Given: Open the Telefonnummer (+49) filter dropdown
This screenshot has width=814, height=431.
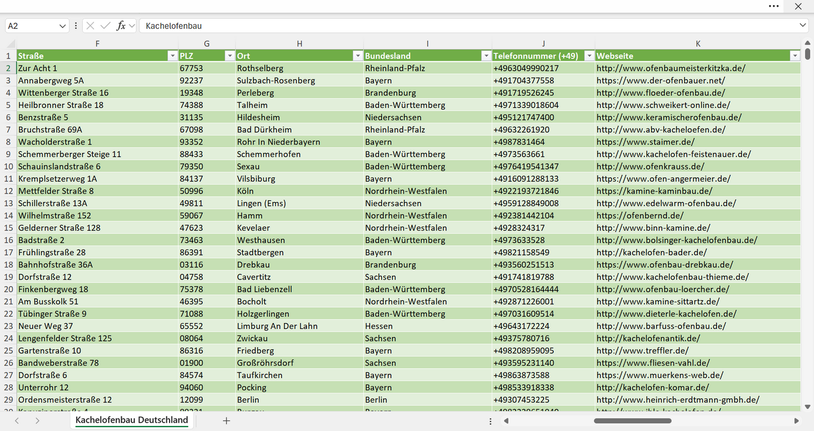Looking at the screenshot, I should tap(589, 56).
